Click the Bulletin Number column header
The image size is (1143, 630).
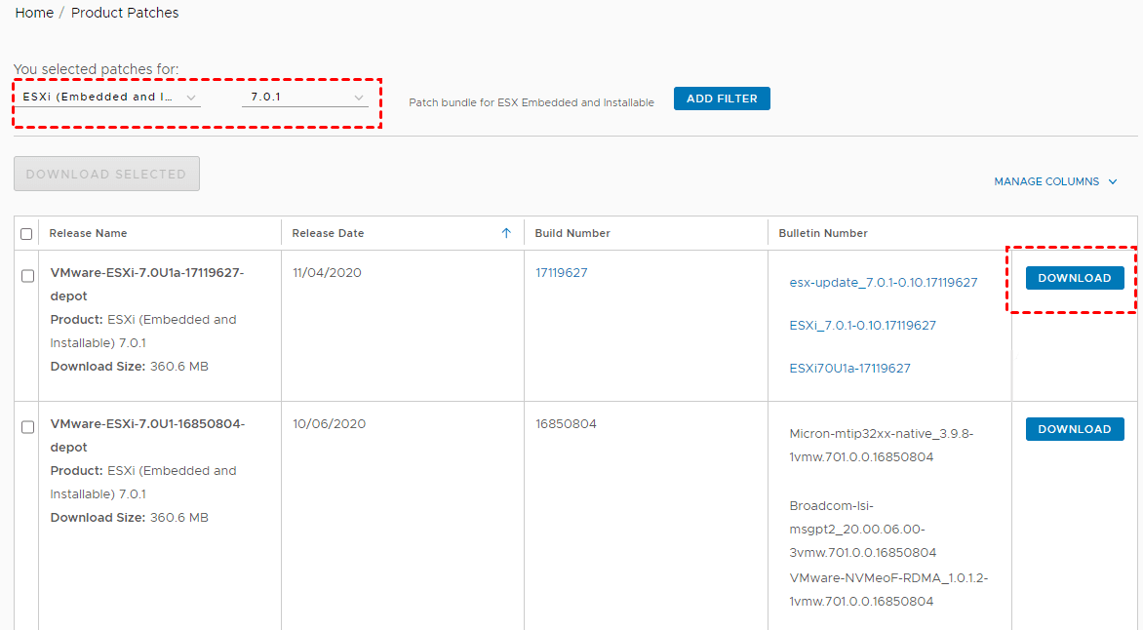tap(823, 233)
